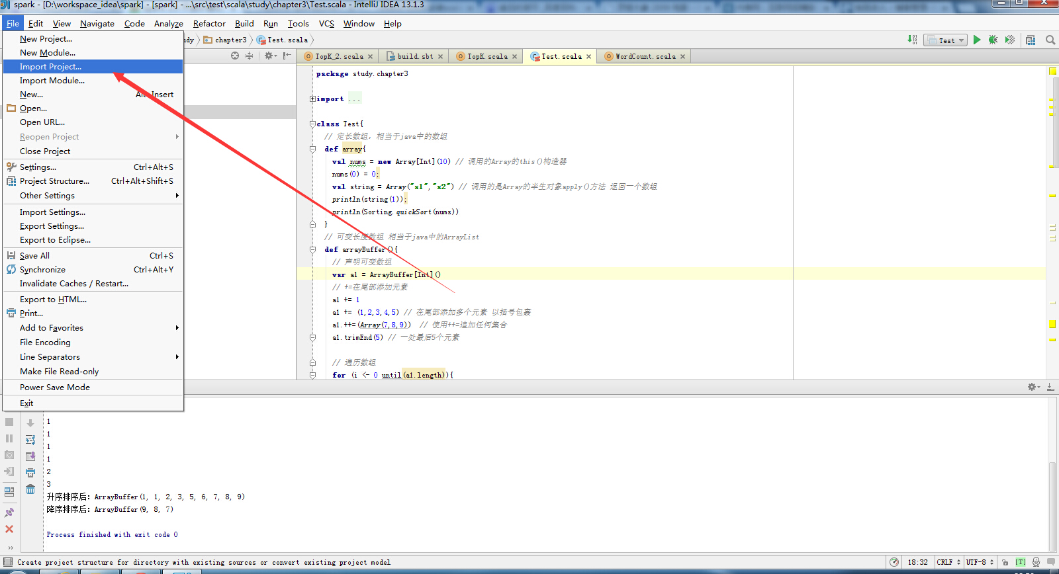Click the scroll-from-source target icon in Project panel
This screenshot has width=1059, height=574.
click(x=235, y=56)
